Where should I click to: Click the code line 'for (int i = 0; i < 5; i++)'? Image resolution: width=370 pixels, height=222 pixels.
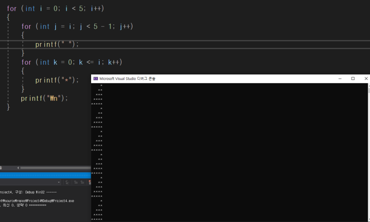(x=55, y=8)
